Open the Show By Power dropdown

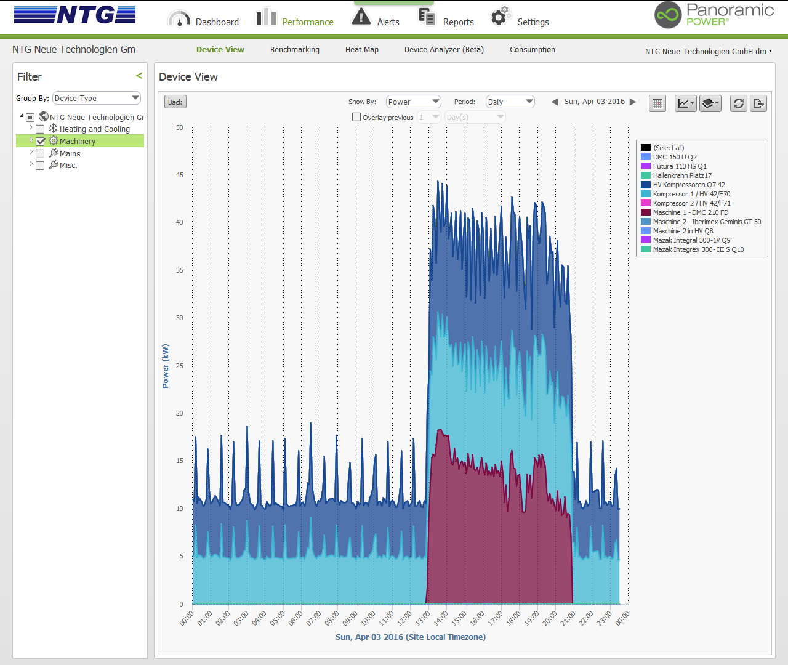413,102
